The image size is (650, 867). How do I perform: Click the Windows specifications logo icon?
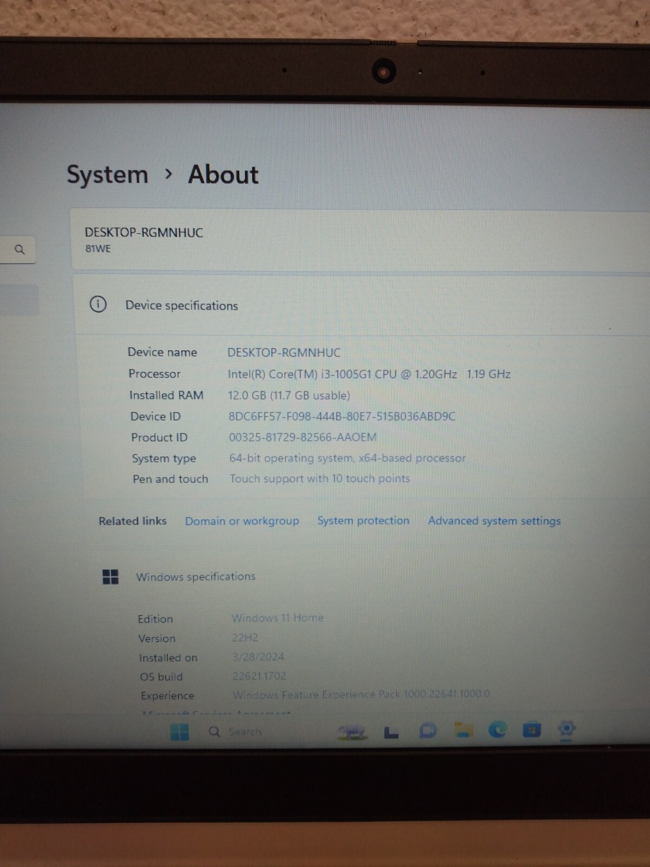(110, 577)
